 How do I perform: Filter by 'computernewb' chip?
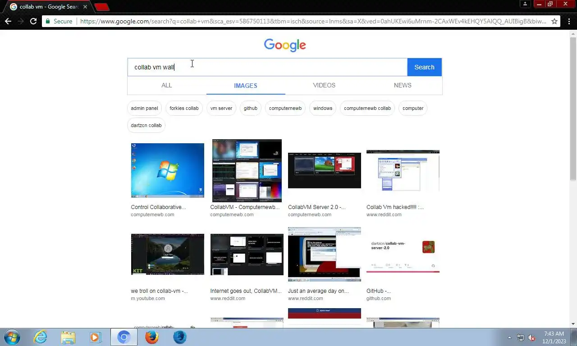pos(285,108)
